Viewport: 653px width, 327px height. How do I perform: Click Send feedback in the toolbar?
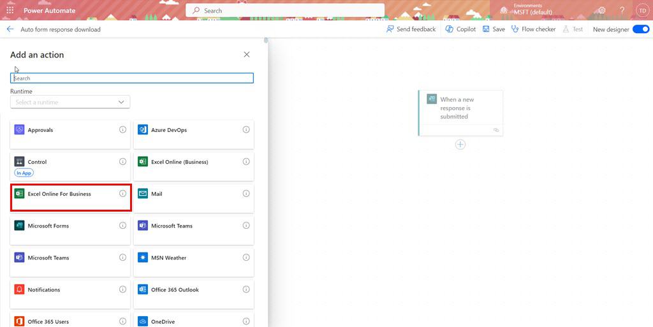tap(411, 29)
